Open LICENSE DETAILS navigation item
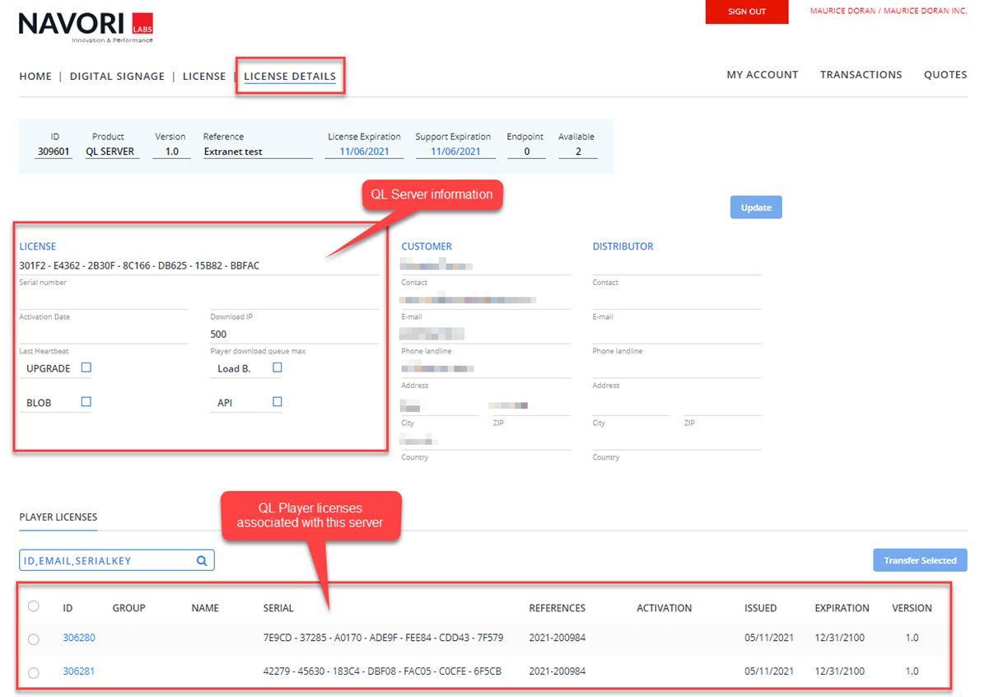Screen dimensions: 989x697 290,76
